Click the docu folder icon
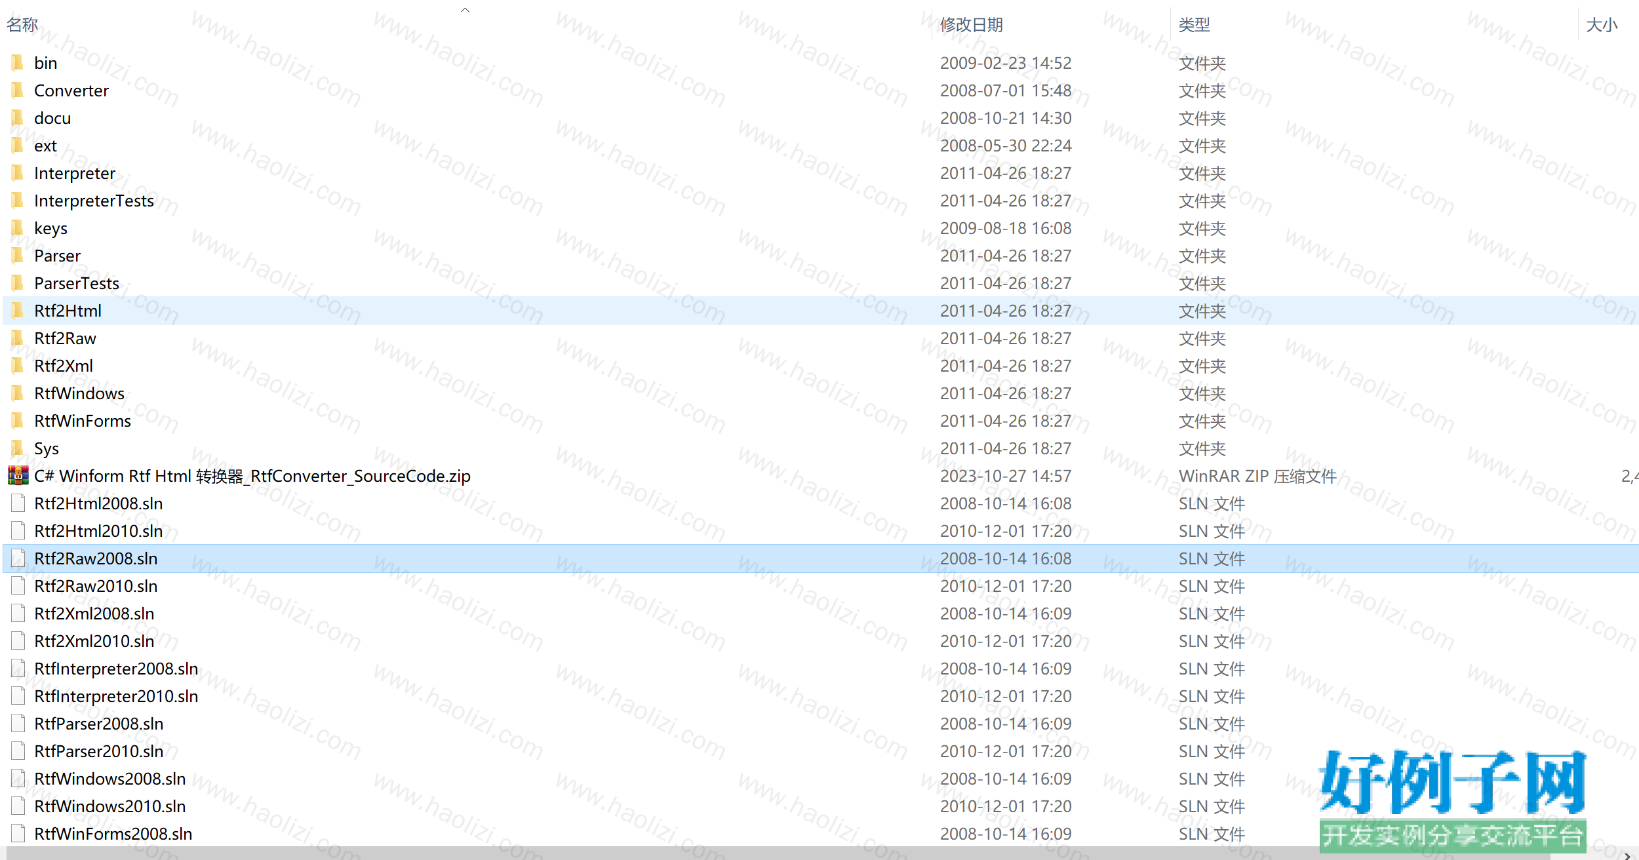The width and height of the screenshot is (1639, 860). [18, 118]
